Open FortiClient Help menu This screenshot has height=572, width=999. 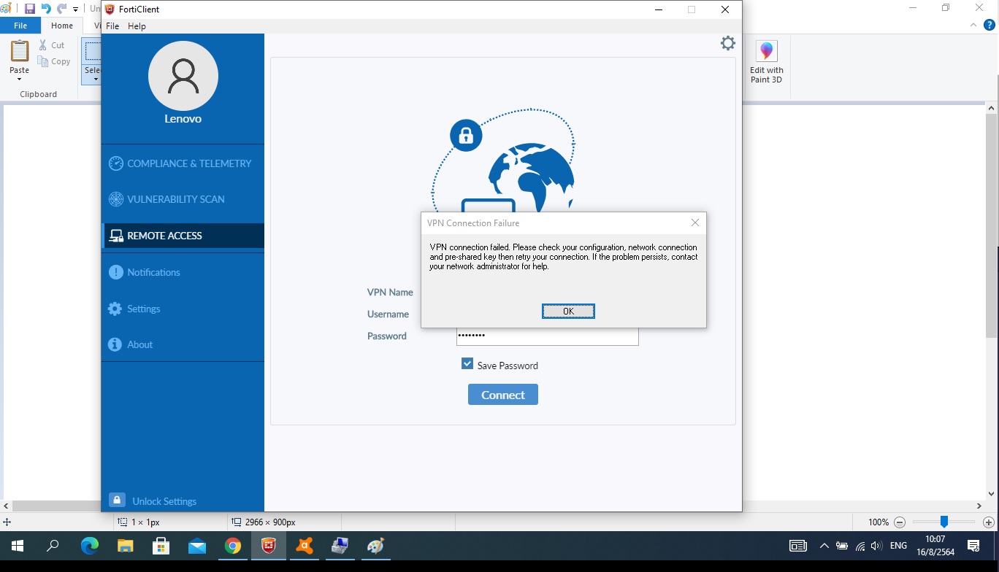tap(137, 26)
